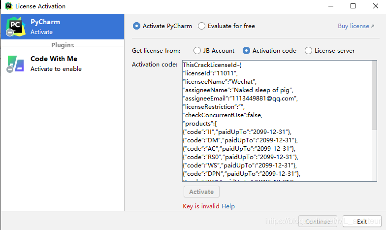
Task: Open the Help link next to error
Action: pos(228,206)
